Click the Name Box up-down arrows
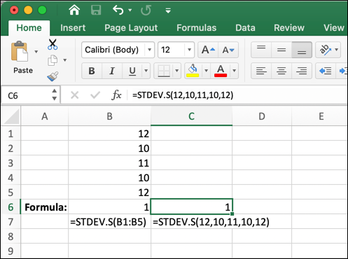 click(55, 94)
